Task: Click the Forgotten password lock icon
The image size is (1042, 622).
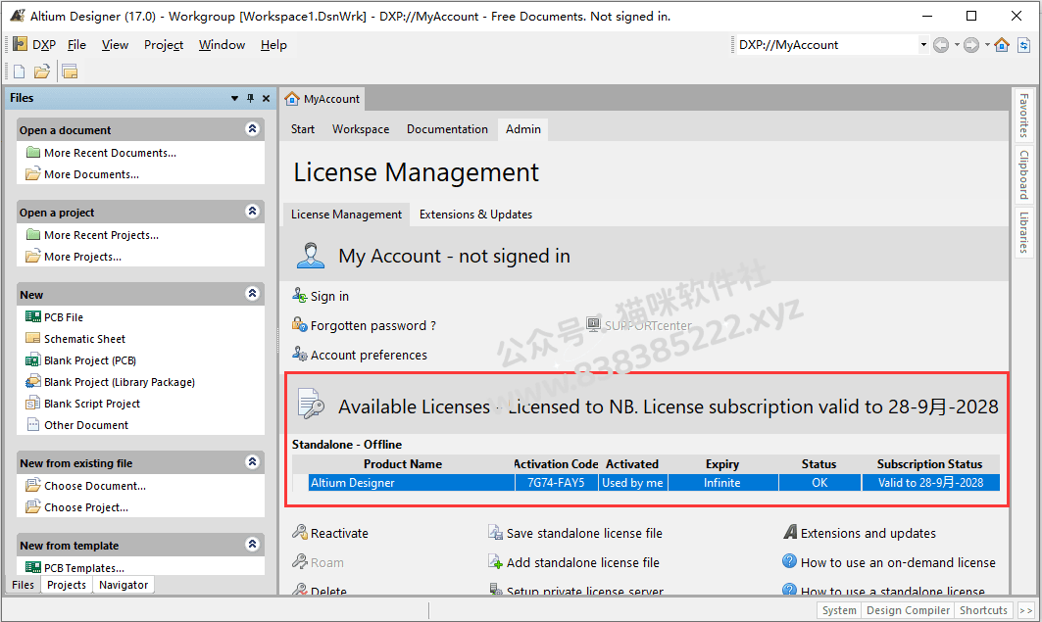Action: 300,324
